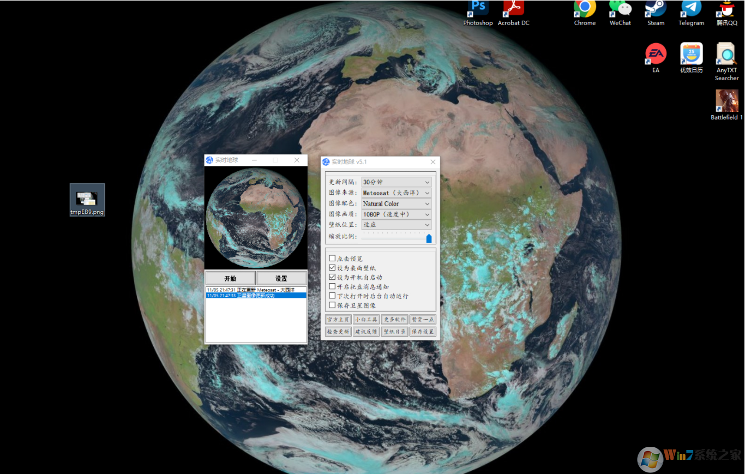Screen dimensions: 745x474
Task: Enable the 点击预览 checkbox
Action: click(x=332, y=258)
